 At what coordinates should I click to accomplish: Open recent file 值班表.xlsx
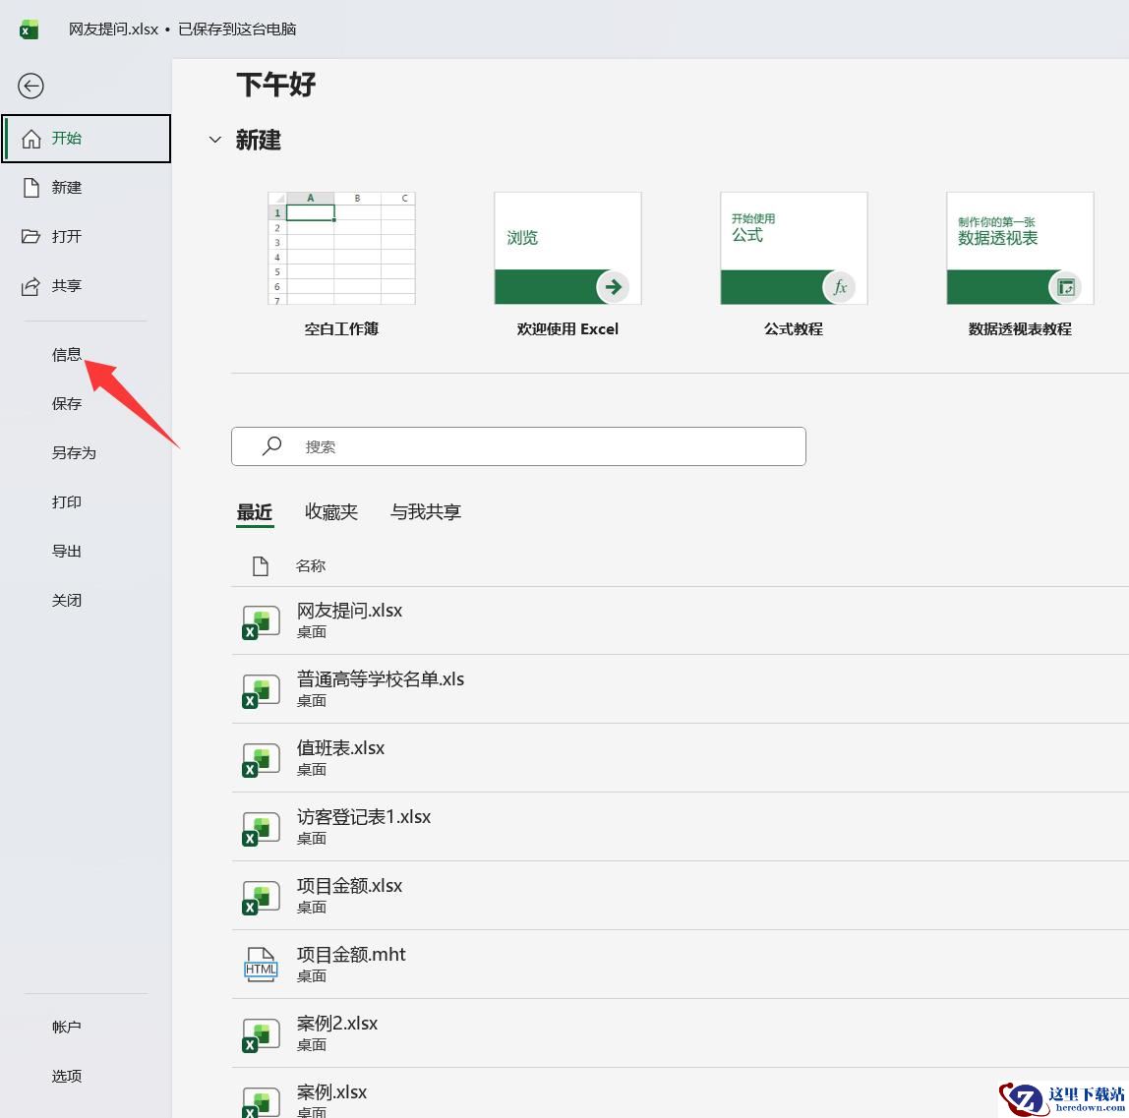681,759
